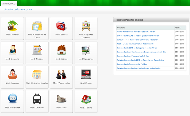Click the Mod Videos YouTube icon
Viewport: 190px width, 116px height.
[x=86, y=74]
